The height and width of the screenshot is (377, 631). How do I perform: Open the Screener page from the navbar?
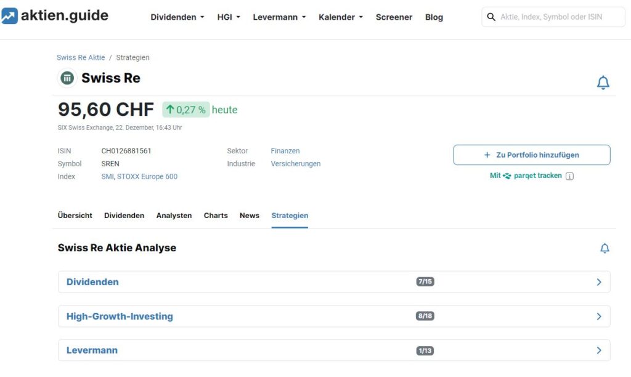(394, 17)
